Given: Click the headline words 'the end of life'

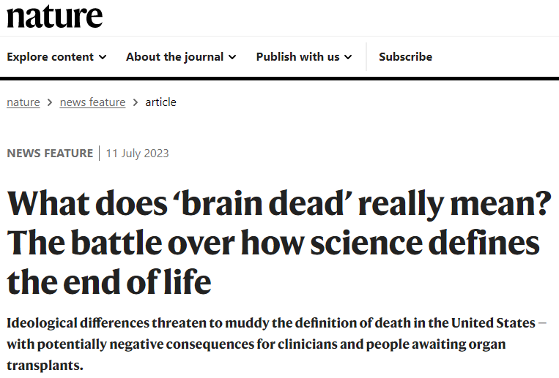Looking at the screenshot, I should [109, 281].
